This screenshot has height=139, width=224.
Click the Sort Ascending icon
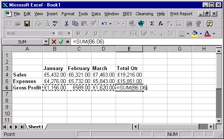tap(169, 24)
